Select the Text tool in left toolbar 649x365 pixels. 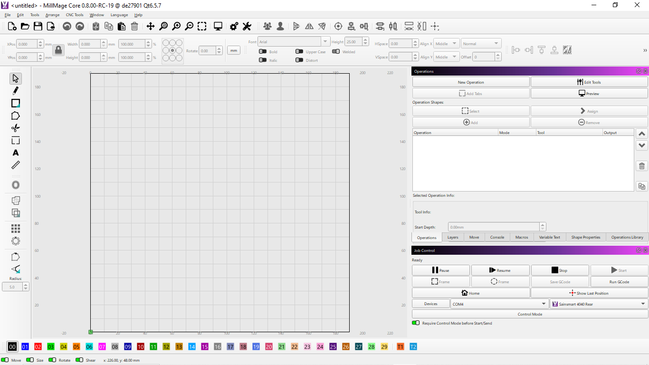coord(16,153)
